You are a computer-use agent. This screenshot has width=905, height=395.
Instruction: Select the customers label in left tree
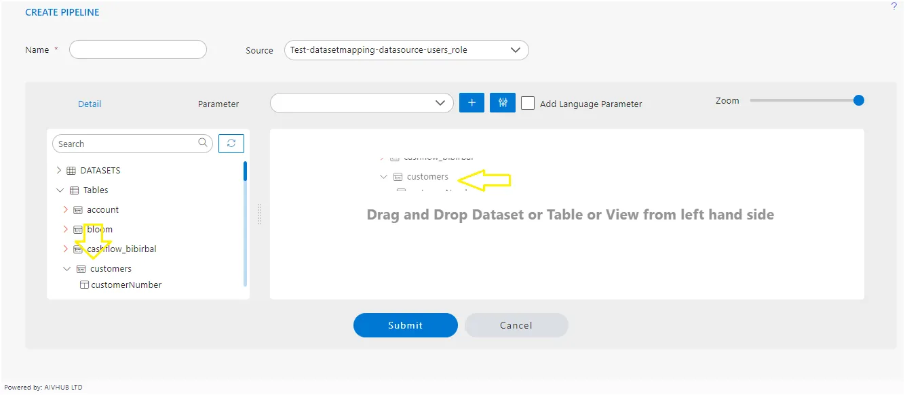(111, 269)
